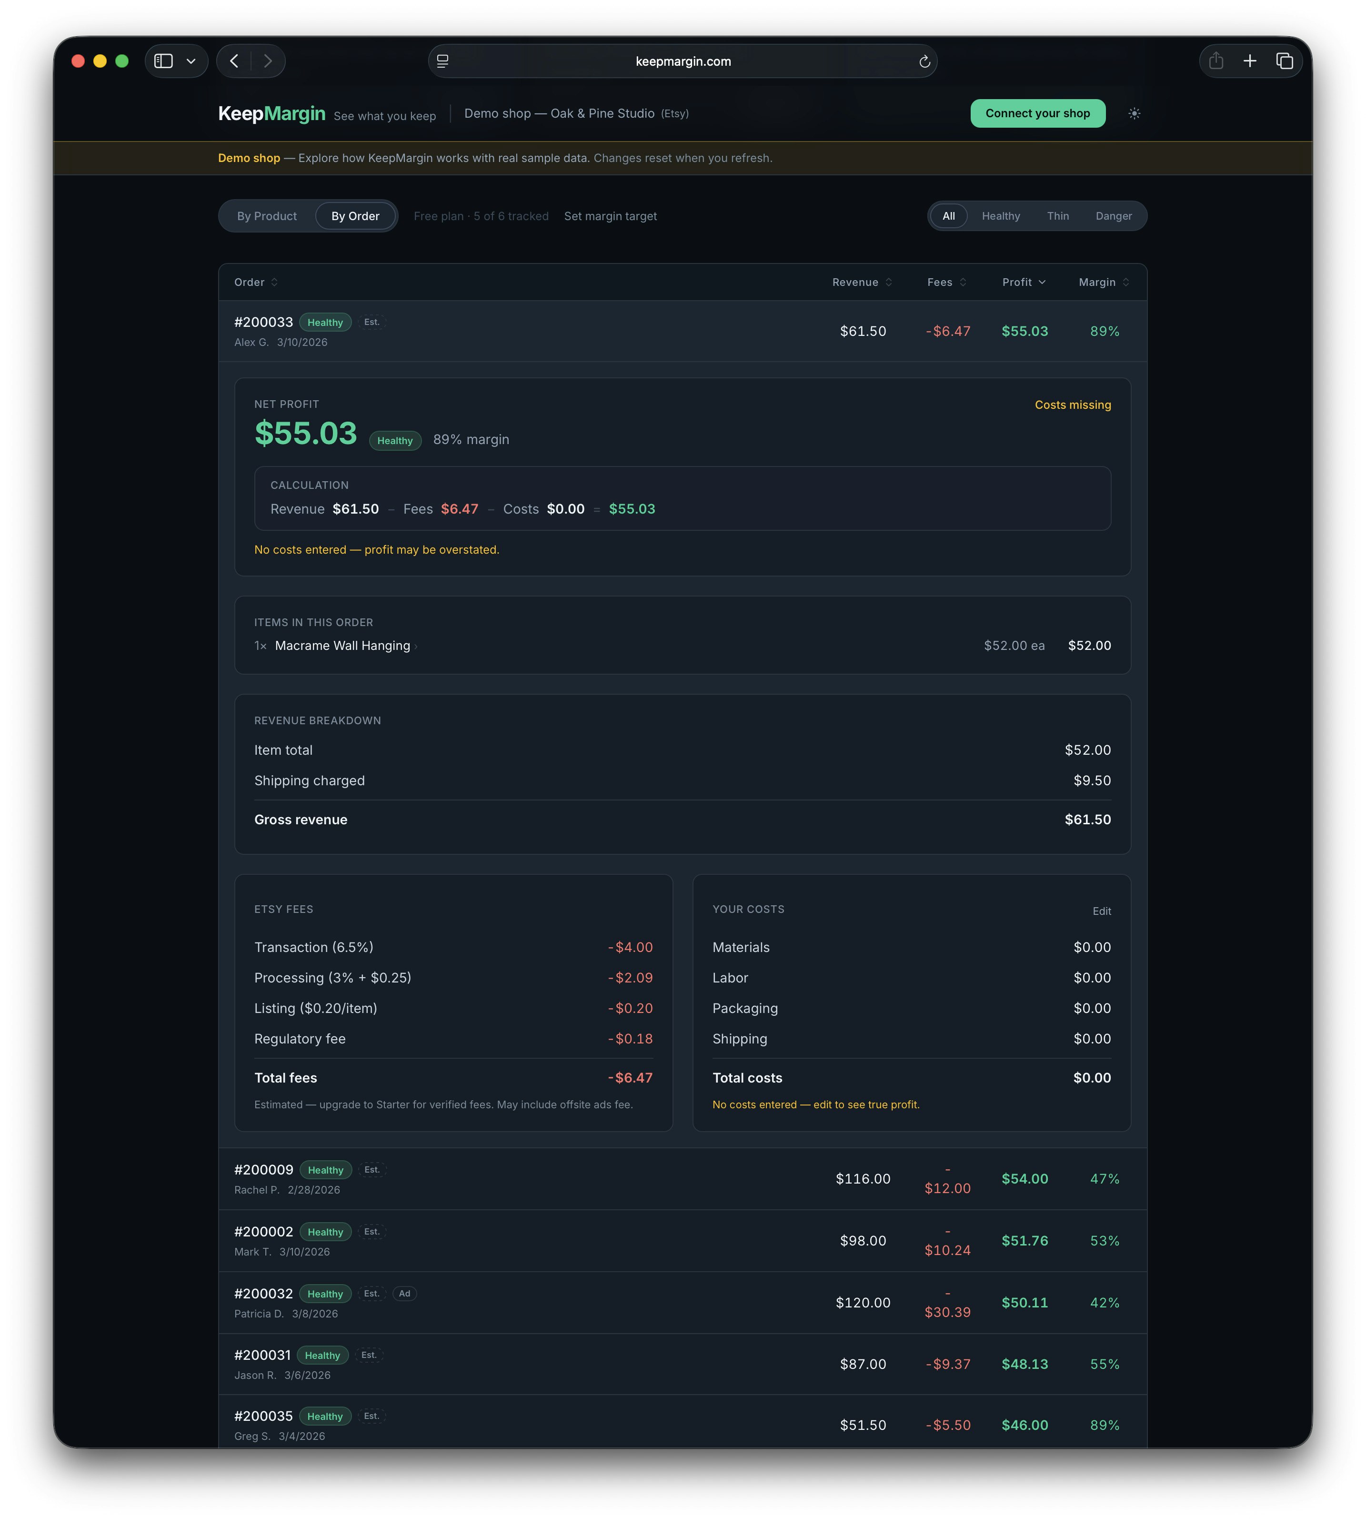Toggle light mode with sun icon
1366x1519 pixels.
click(x=1134, y=113)
